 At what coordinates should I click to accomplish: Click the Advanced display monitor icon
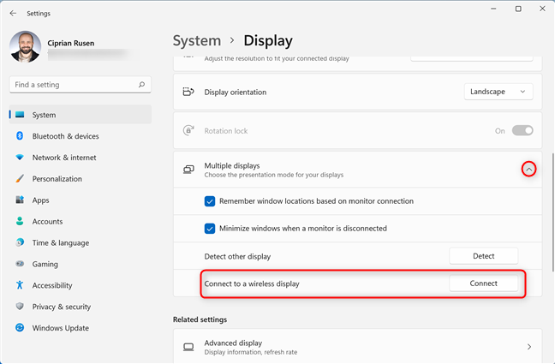188,347
